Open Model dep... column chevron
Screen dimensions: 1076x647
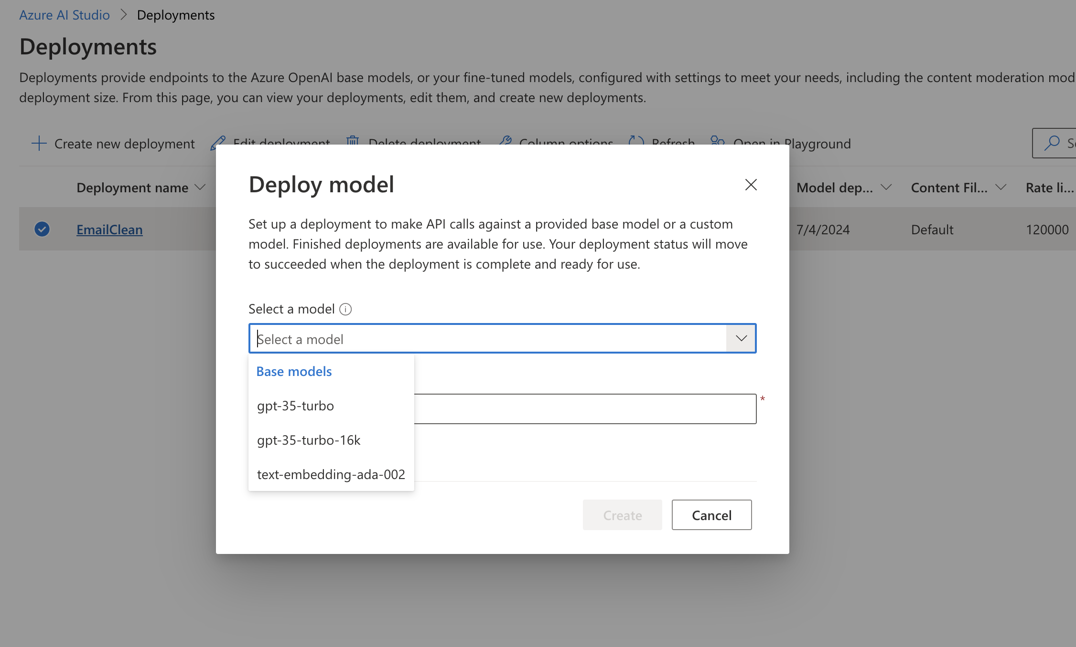[886, 188]
